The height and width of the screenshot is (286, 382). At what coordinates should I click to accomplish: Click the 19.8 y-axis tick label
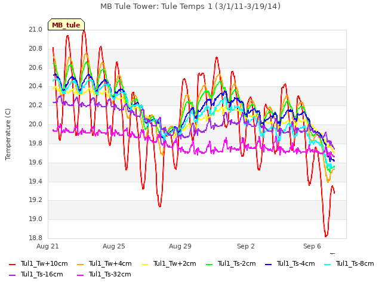click(36, 143)
